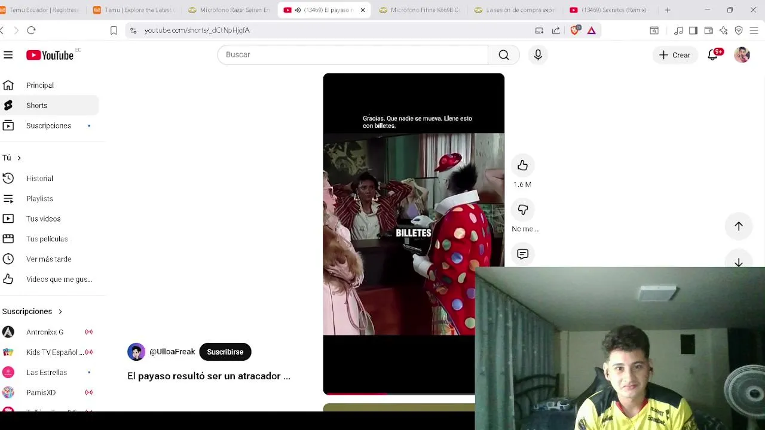Open the Short's comments
765x430 pixels.
click(523, 254)
